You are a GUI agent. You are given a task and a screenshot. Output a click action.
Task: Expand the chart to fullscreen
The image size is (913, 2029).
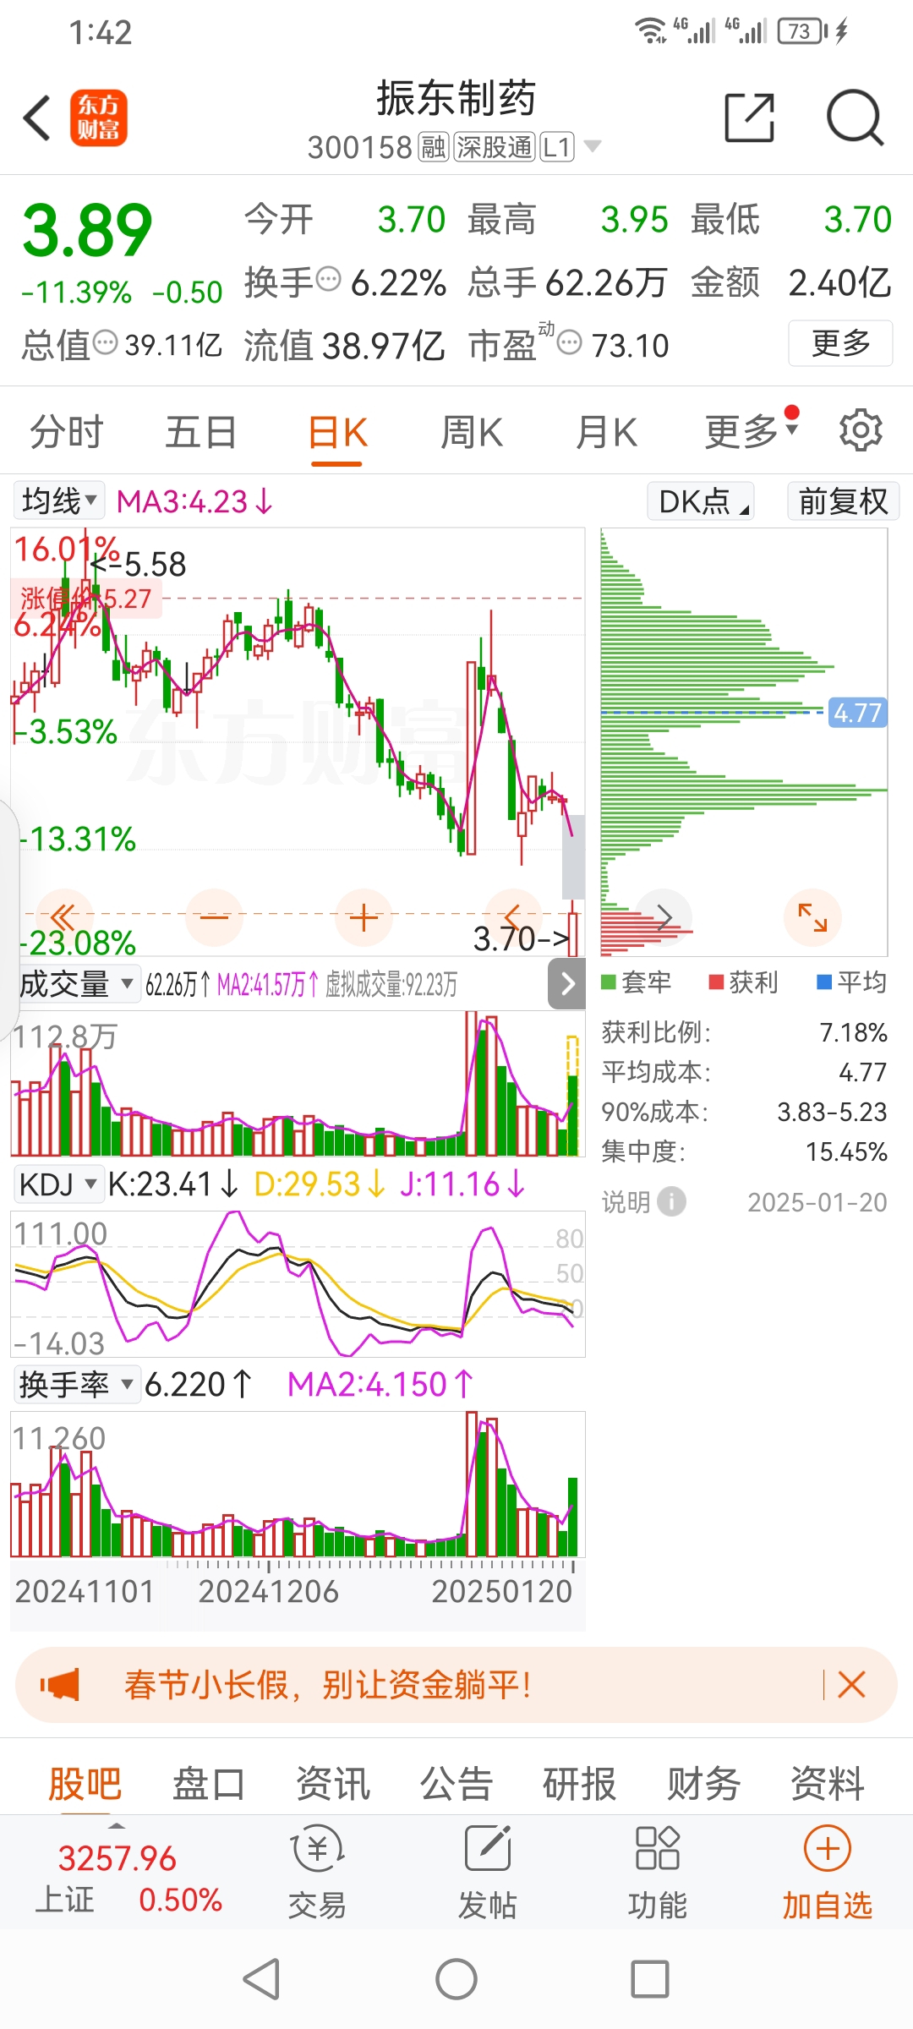812,917
